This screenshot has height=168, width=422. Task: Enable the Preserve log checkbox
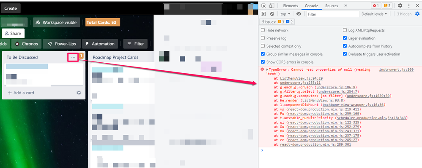coord(263,38)
